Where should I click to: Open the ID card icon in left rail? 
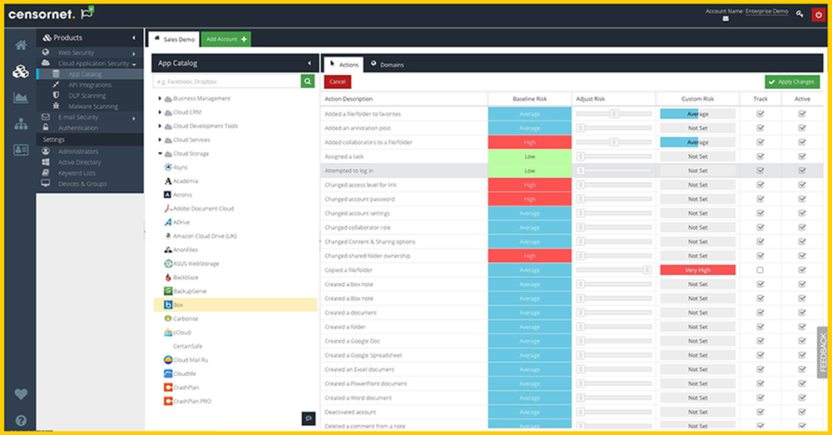pyautogui.click(x=21, y=150)
